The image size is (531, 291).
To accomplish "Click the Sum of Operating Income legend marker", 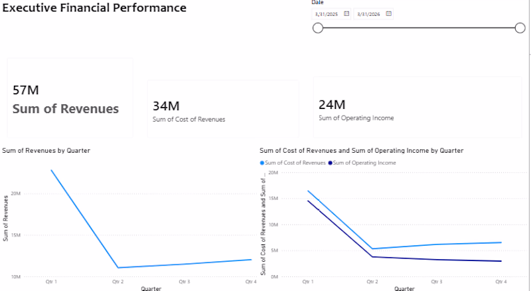I will pyautogui.click(x=330, y=163).
